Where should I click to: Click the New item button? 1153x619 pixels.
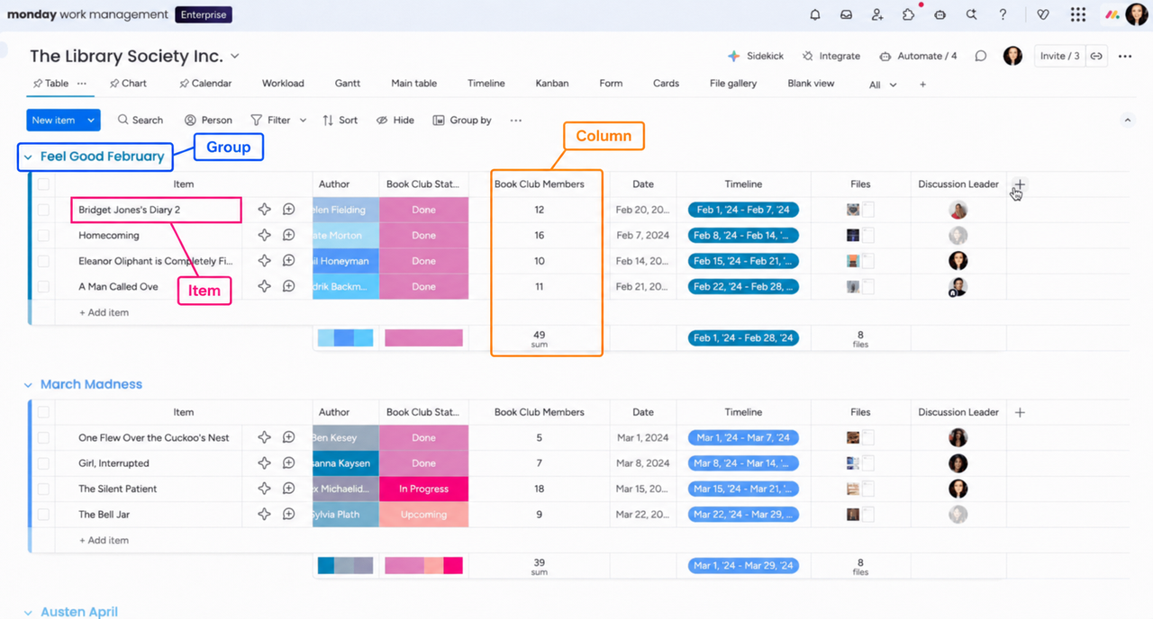[x=53, y=120]
